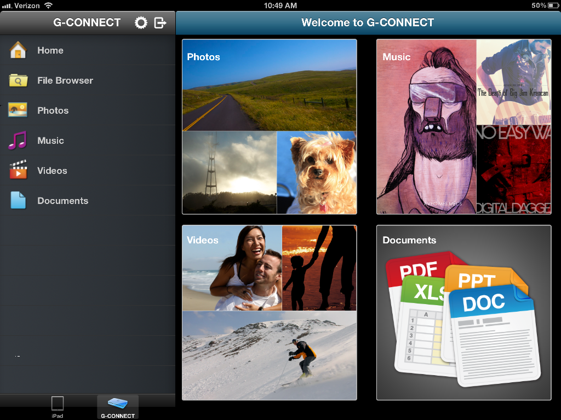Switch to the iPad tab
This screenshot has width=561, height=420.
click(58, 407)
